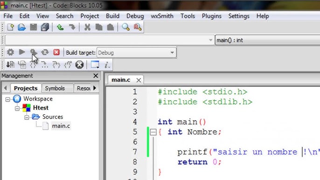Open the Edit menu
Image resolution: width=320 pixels, height=180 pixels.
[x=24, y=16]
